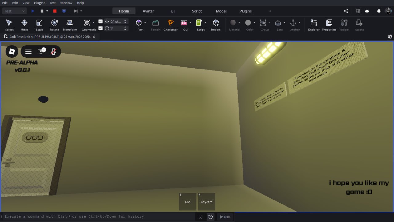Image resolution: width=394 pixels, height=222 pixels.
Task: Click the Geometric snapping mode icon
Action: click(87, 22)
